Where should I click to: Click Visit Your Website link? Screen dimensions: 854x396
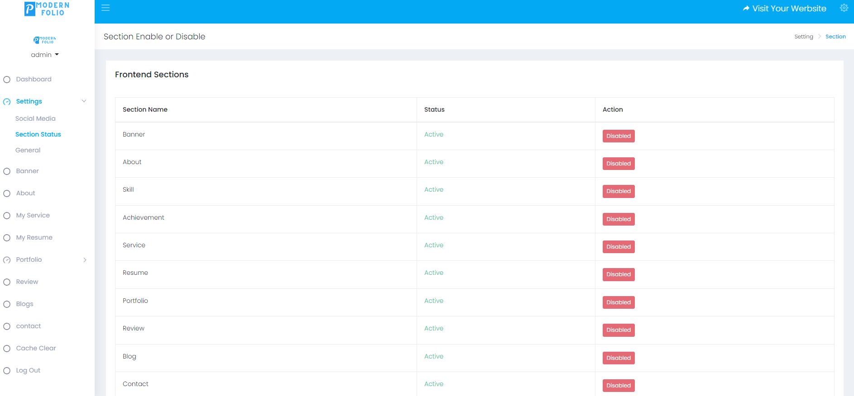tap(784, 9)
